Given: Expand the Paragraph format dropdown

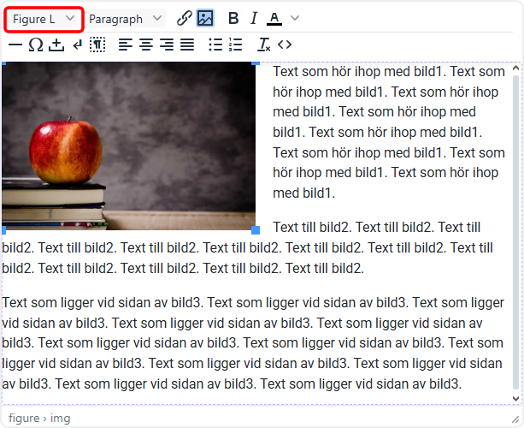Looking at the screenshot, I should pos(126,18).
